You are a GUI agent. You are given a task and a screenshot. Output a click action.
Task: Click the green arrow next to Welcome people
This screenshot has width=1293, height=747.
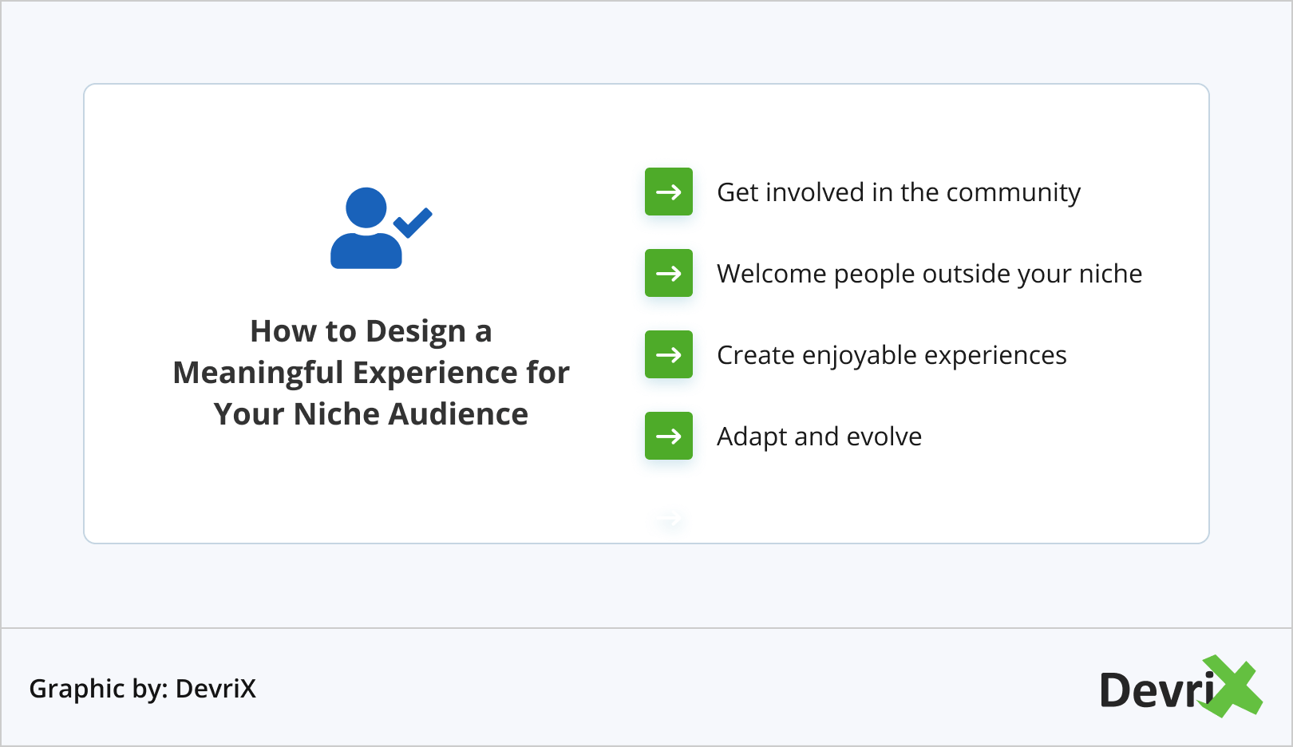pos(669,273)
